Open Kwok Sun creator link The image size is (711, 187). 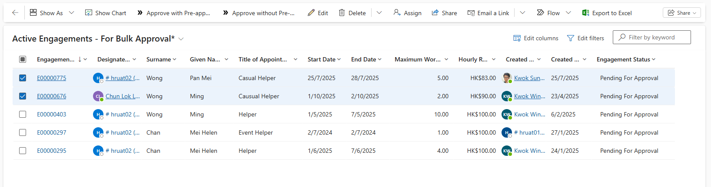pyautogui.click(x=529, y=78)
